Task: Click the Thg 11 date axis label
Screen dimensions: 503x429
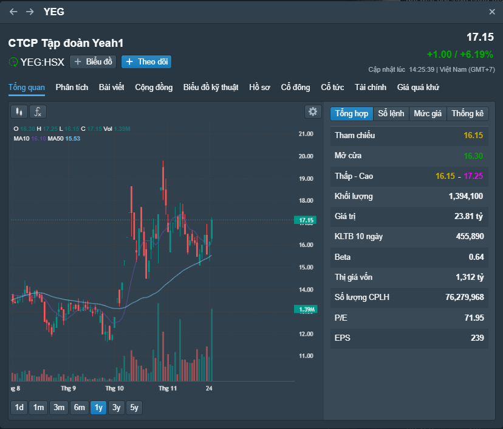Action: [x=168, y=388]
